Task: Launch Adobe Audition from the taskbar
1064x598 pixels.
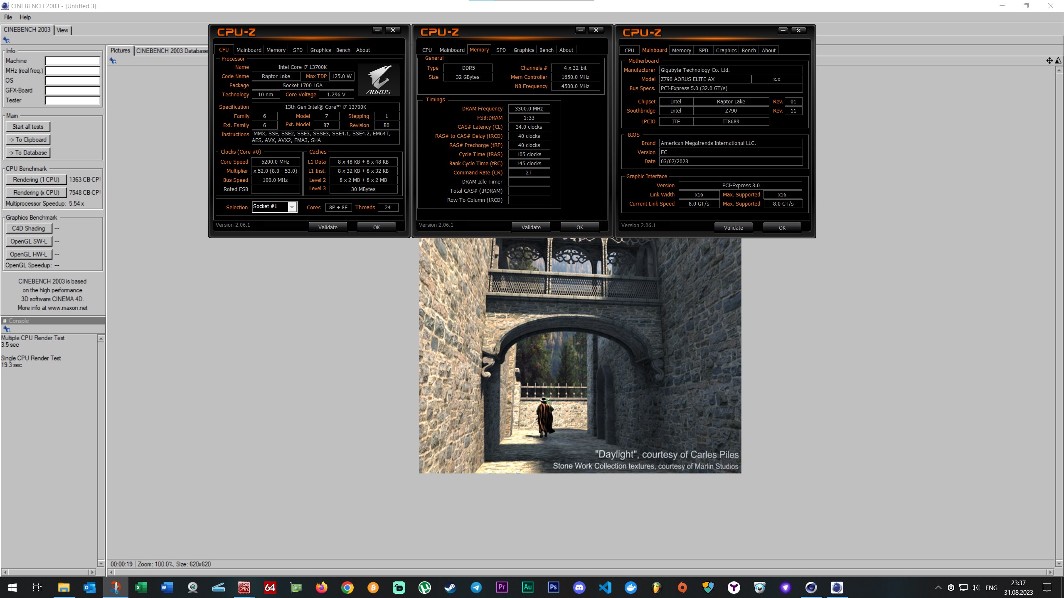Action: tap(527, 587)
